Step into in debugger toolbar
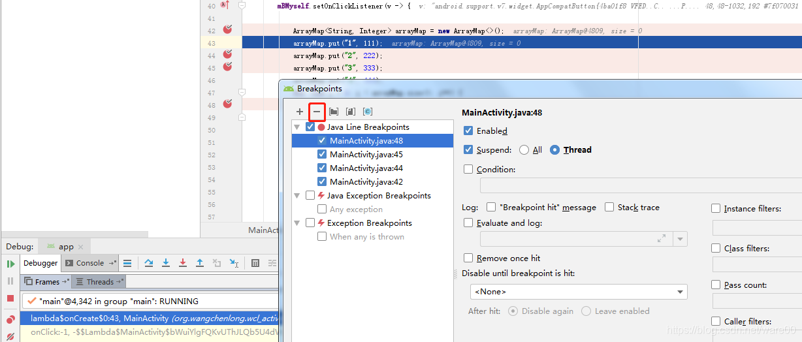Viewport: 802px width, 342px height. click(x=166, y=263)
